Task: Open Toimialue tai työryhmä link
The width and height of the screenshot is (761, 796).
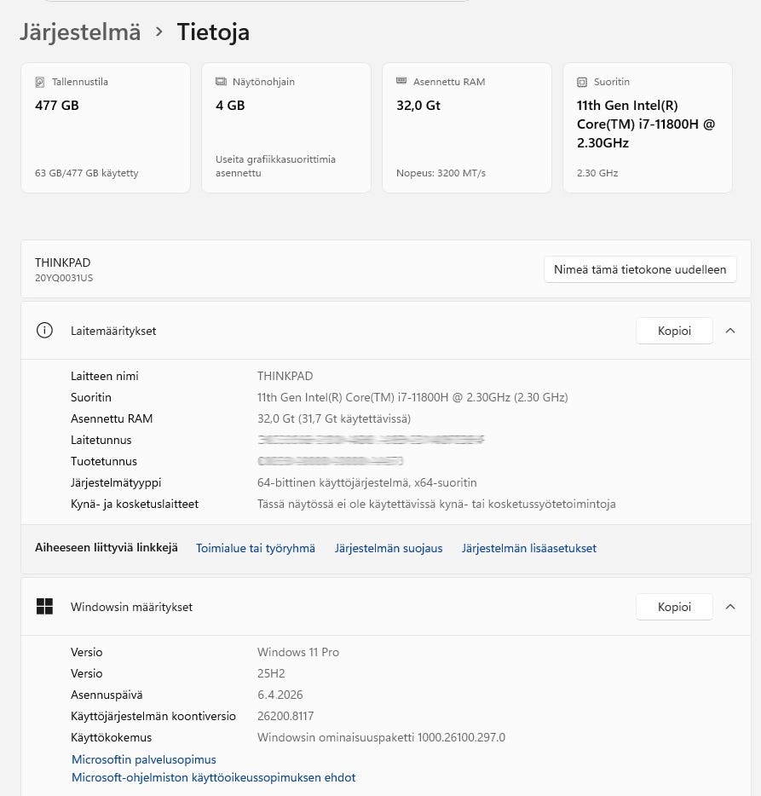Action: click(256, 549)
